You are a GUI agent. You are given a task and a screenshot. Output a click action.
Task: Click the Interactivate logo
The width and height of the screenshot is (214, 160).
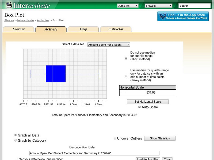[28, 5]
